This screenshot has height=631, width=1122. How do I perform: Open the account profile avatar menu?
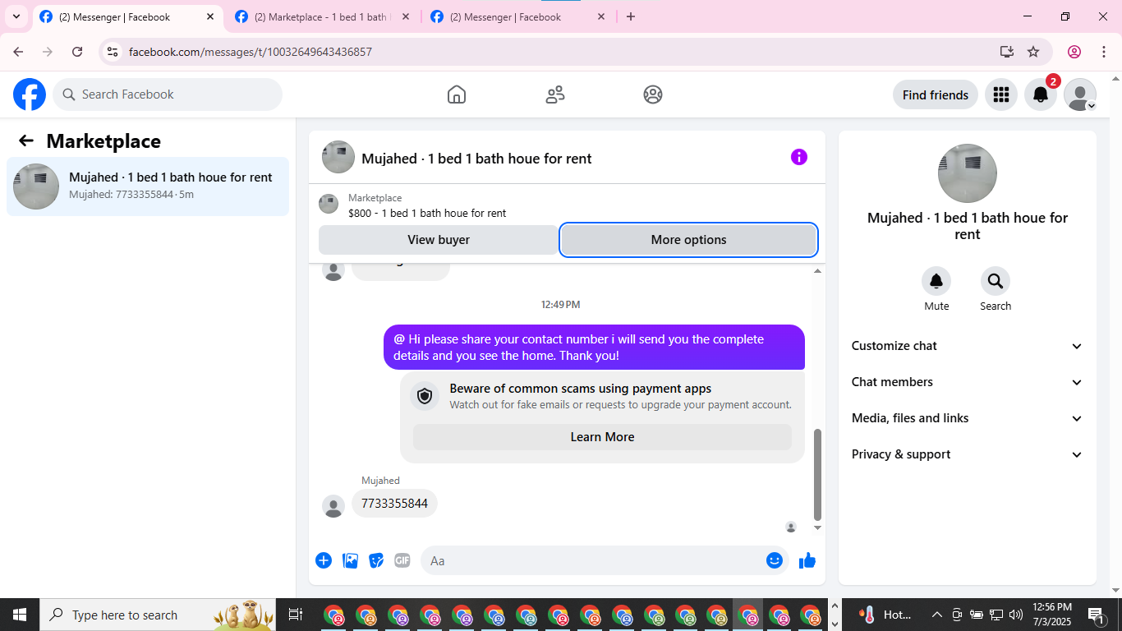coord(1079,94)
